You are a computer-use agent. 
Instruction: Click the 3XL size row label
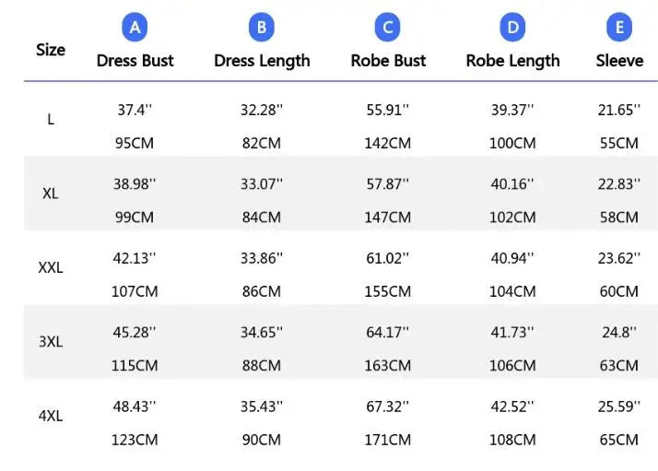pos(51,342)
